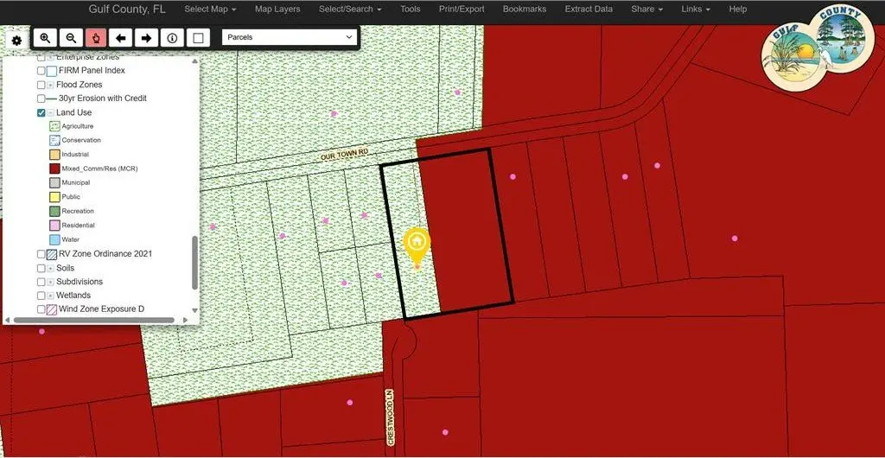Open the Print/Export menu item
Image resolution: width=885 pixels, height=458 pixels.
coord(462,10)
